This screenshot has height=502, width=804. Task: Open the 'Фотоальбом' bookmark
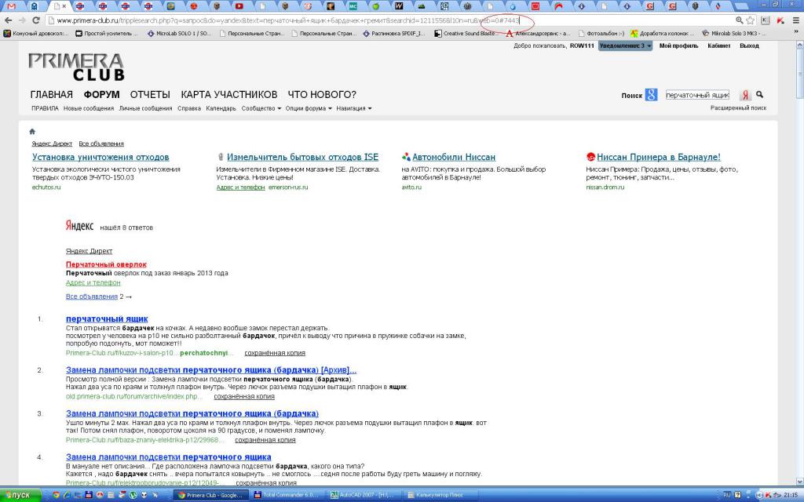pos(601,33)
